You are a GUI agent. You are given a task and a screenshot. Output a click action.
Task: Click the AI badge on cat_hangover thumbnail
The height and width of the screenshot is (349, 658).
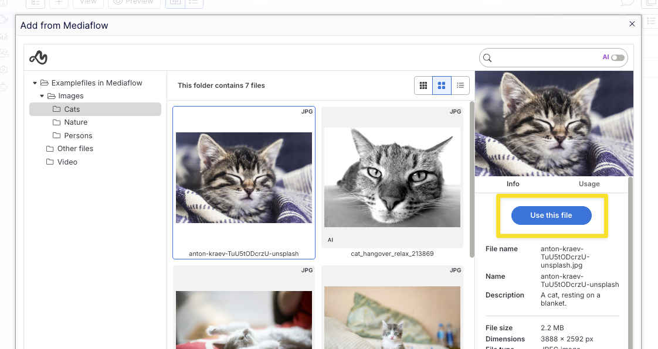330,240
